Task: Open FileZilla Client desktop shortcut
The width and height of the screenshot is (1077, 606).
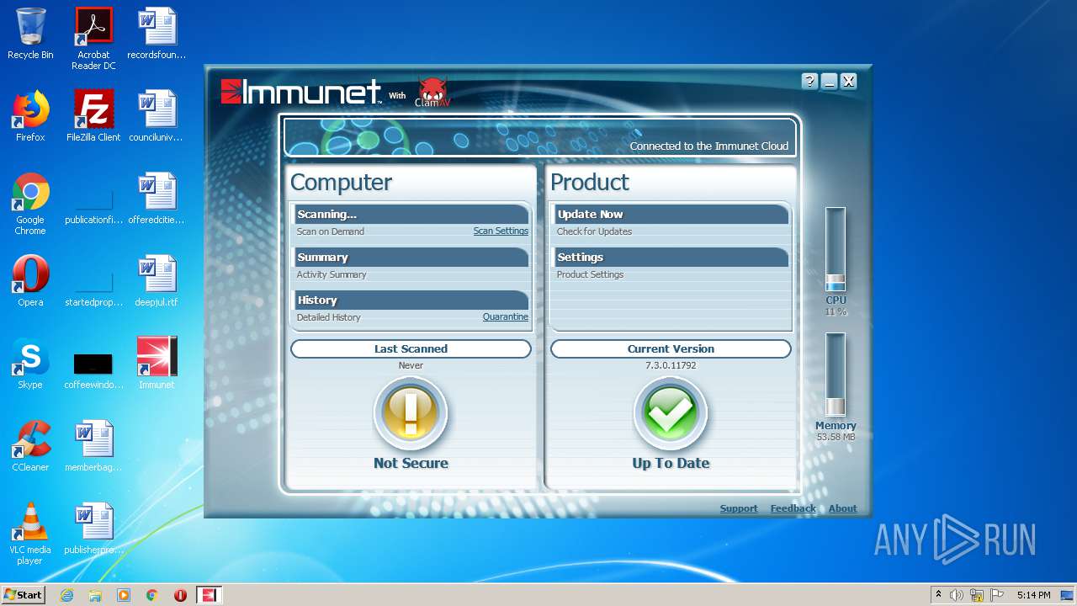Action: pos(93,116)
